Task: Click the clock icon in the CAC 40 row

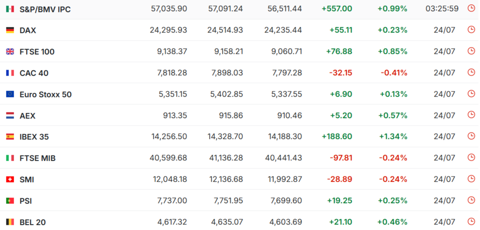Action: click(471, 72)
